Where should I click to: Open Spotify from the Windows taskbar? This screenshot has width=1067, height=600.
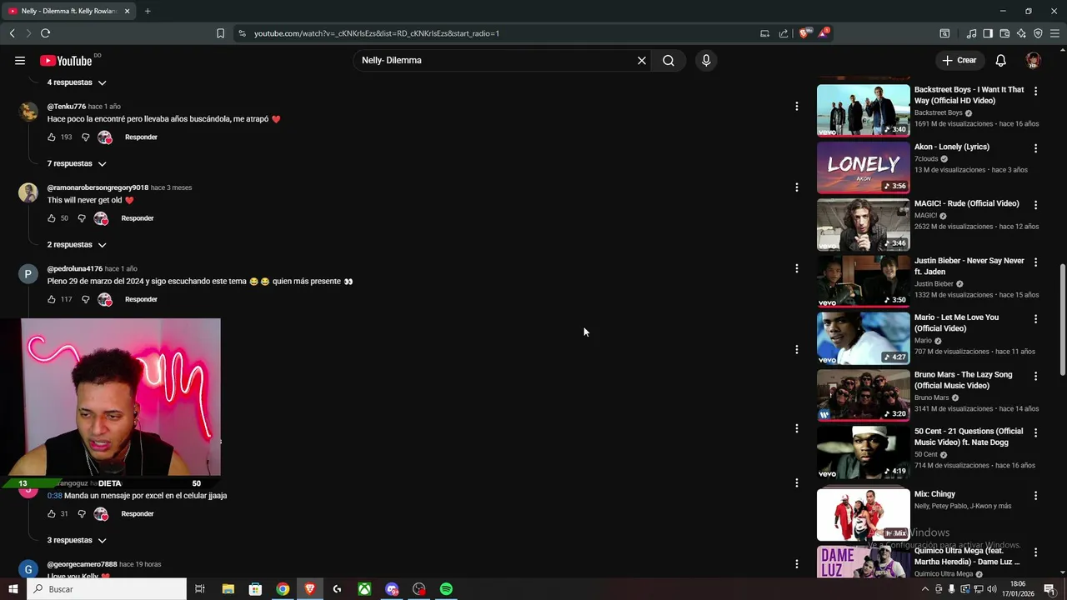(x=446, y=589)
